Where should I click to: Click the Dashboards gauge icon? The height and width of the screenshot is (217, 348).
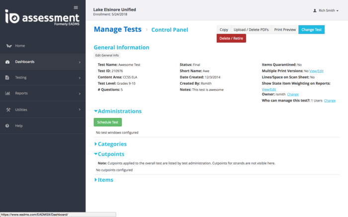coord(8,62)
